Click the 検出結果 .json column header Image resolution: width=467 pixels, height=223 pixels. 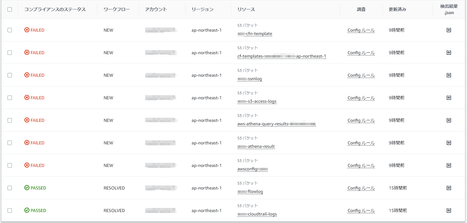(x=449, y=9)
